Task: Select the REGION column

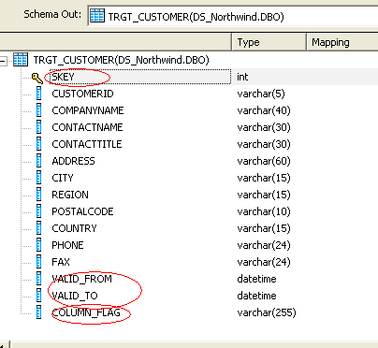Action: click(70, 195)
